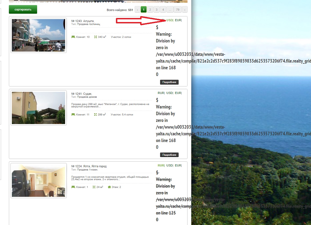Switch listing 1243 price to USD
The width and height of the screenshot is (311, 225).
click(x=169, y=20)
